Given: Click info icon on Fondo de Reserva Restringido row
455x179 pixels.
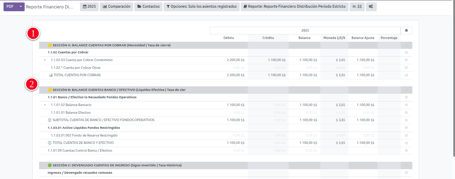Looking at the screenshot, I should [x=406, y=135].
